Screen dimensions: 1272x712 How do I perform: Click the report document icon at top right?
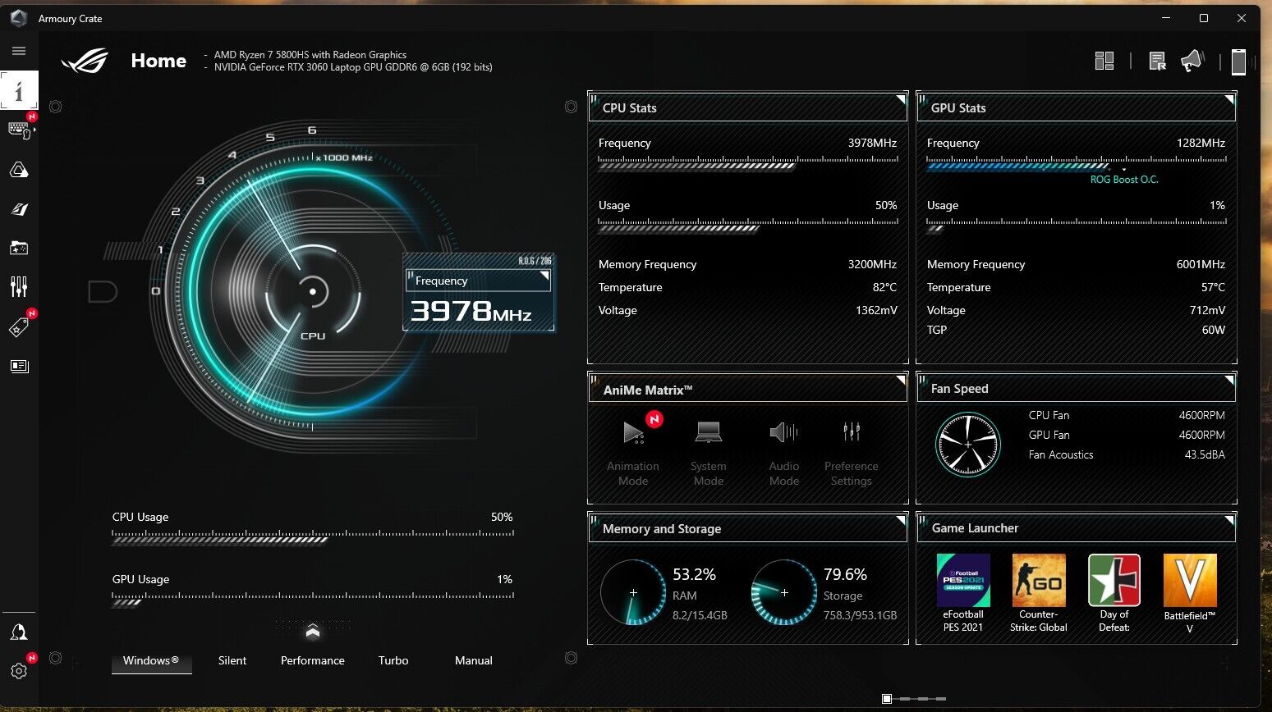pos(1157,61)
